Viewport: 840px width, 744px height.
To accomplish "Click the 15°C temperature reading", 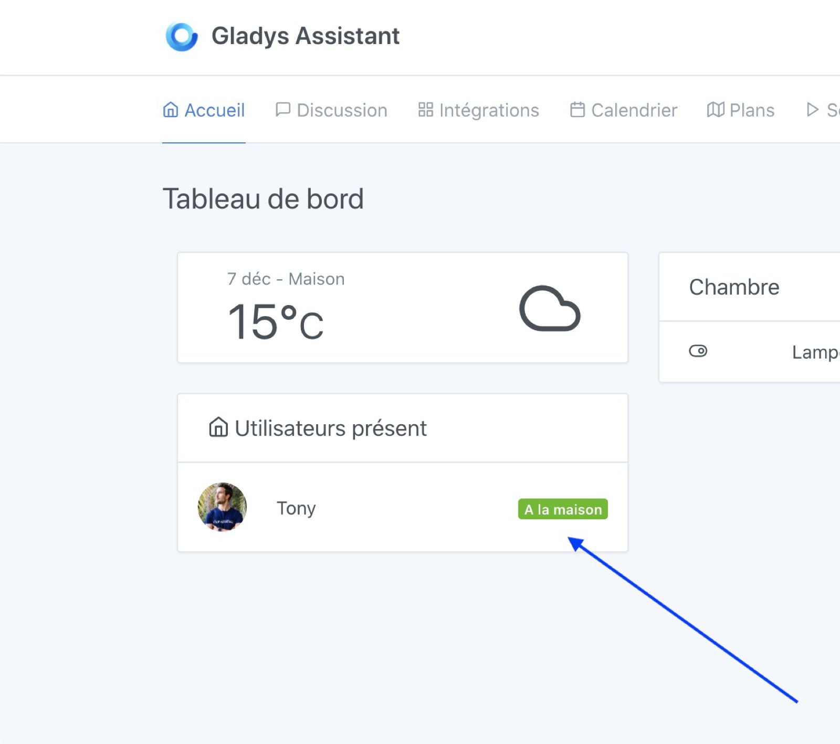I will tap(275, 321).
